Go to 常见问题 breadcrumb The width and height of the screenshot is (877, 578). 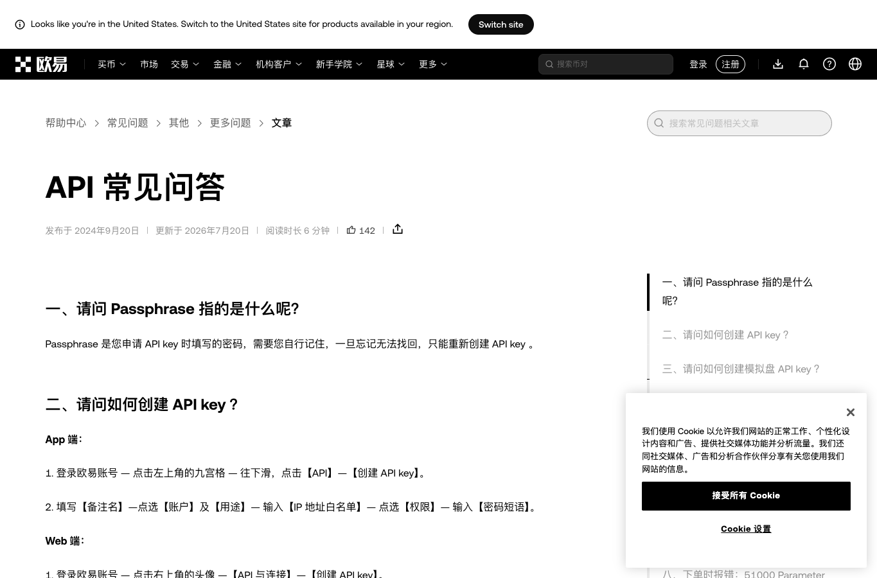pos(127,123)
